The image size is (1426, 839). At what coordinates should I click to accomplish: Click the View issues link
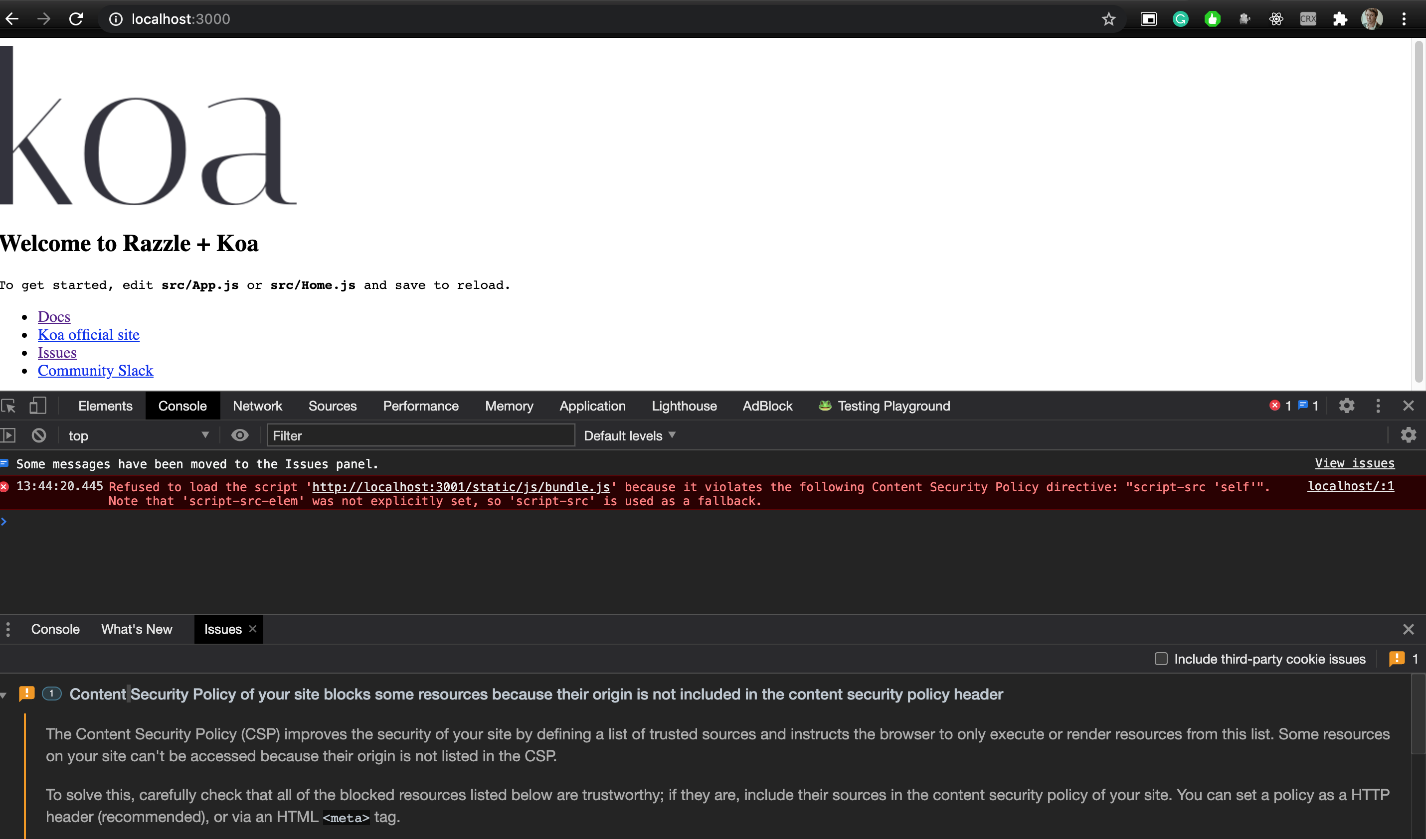point(1355,463)
